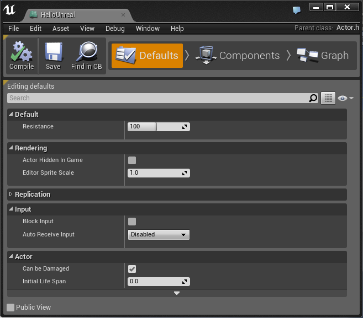Open the Debug menu
The height and width of the screenshot is (318, 363).
115,29
